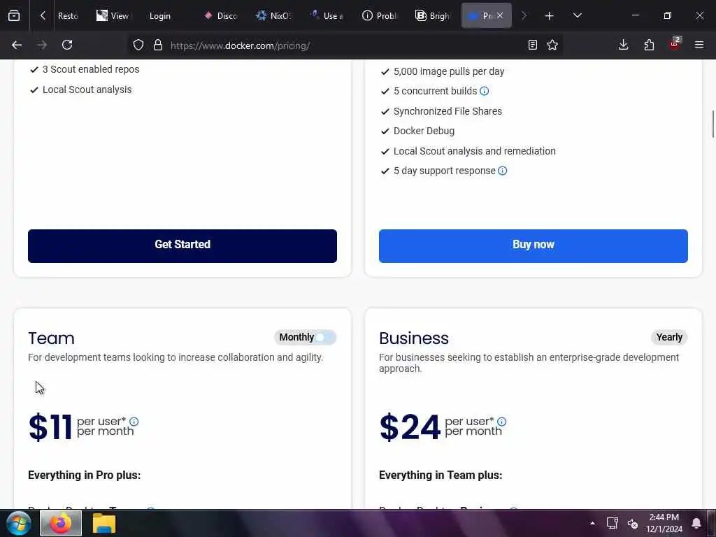
Task: Open the downloads panel
Action: point(623,45)
